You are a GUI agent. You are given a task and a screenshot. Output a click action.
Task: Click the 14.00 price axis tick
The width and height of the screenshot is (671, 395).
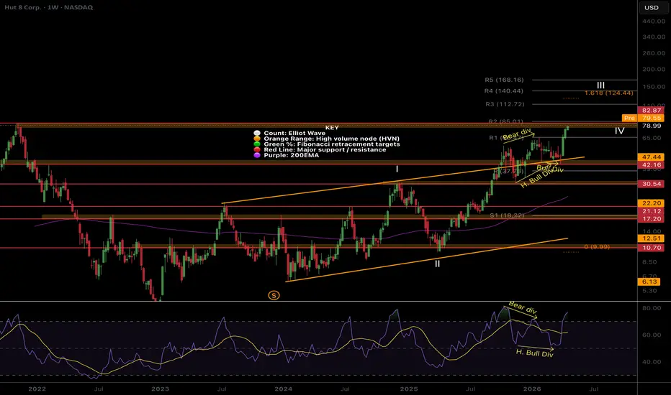[652, 231]
